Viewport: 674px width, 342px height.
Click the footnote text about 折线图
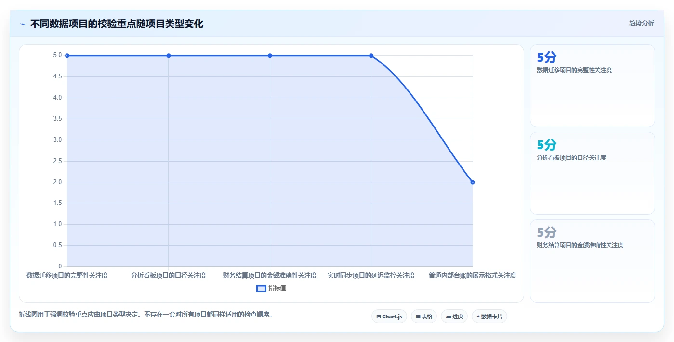tap(146, 315)
